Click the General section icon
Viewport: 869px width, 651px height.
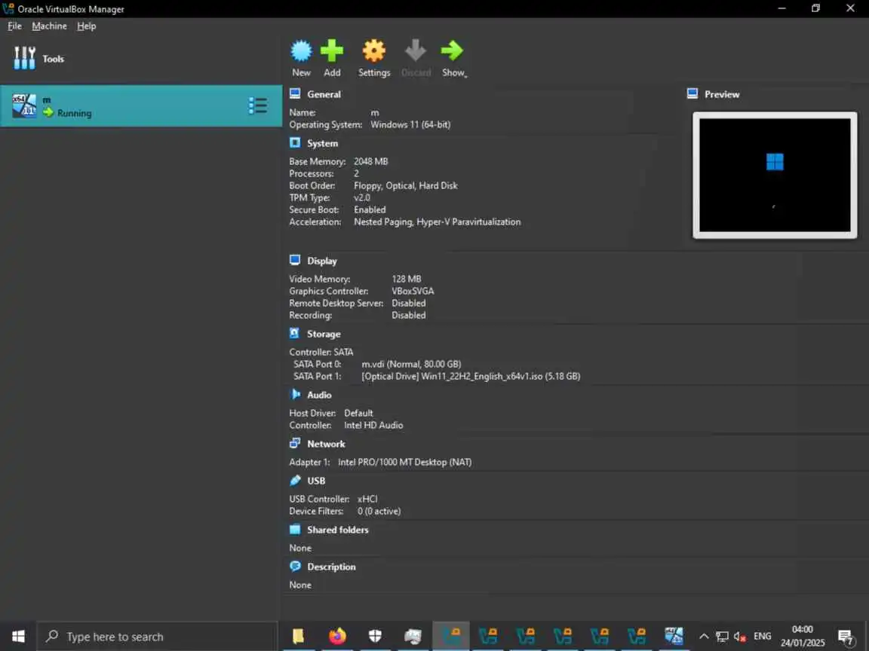pos(295,94)
